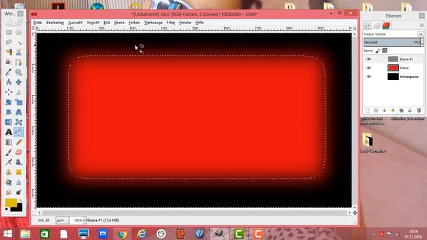Duplicate the selected layer

(401, 111)
